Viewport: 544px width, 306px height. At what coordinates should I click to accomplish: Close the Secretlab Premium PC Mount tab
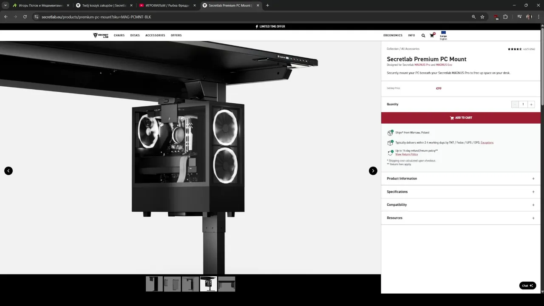tap(258, 6)
